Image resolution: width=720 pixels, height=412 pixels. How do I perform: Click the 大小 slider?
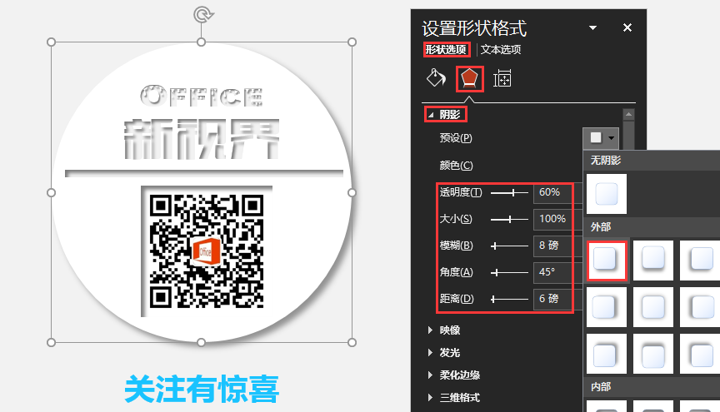point(509,219)
